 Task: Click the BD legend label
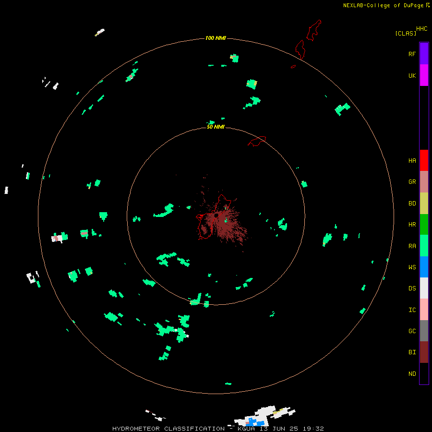coord(412,204)
